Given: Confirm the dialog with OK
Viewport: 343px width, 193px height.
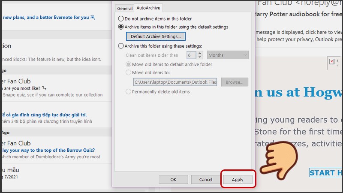Looking at the screenshot, I should tap(173, 179).
